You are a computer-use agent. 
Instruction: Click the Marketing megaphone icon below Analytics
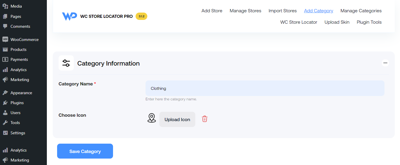[5, 80]
